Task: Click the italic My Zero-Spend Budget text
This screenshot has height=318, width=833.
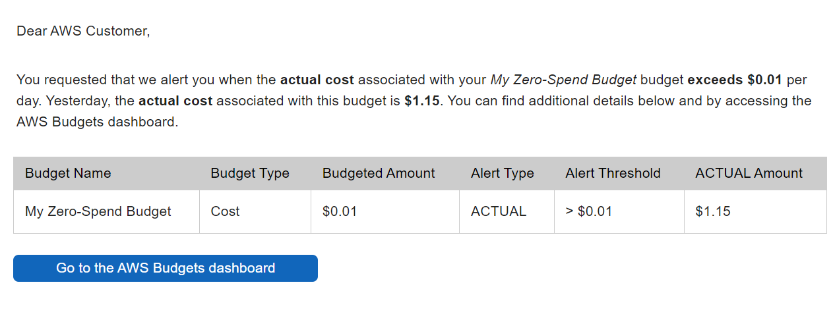Action: 563,80
